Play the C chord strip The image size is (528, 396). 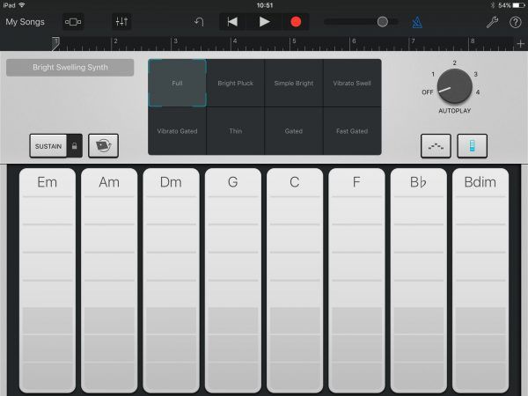coord(295,280)
